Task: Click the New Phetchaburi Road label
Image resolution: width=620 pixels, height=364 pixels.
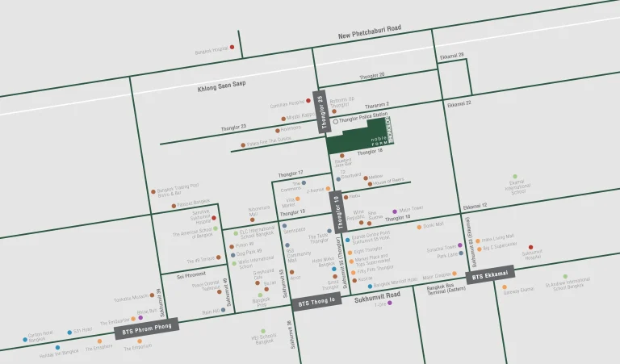Action: coord(369,31)
